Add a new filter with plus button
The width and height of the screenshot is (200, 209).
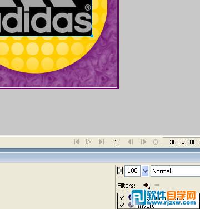click(x=146, y=185)
